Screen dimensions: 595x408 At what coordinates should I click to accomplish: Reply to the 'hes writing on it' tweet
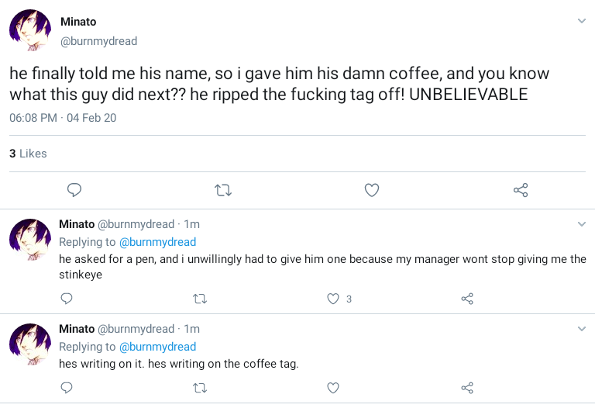[x=67, y=388]
